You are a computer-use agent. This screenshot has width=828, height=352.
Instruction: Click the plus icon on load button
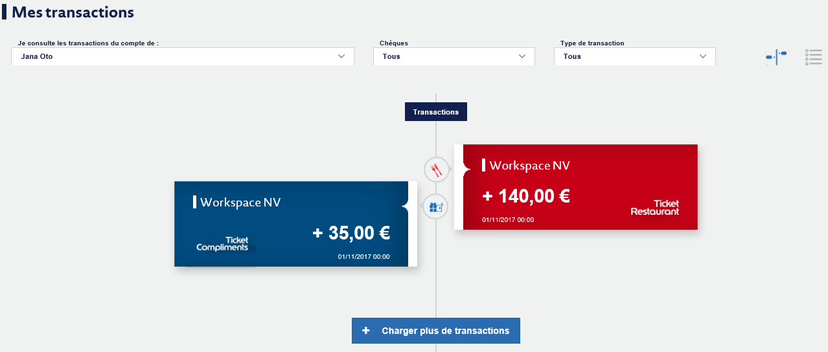(x=366, y=331)
